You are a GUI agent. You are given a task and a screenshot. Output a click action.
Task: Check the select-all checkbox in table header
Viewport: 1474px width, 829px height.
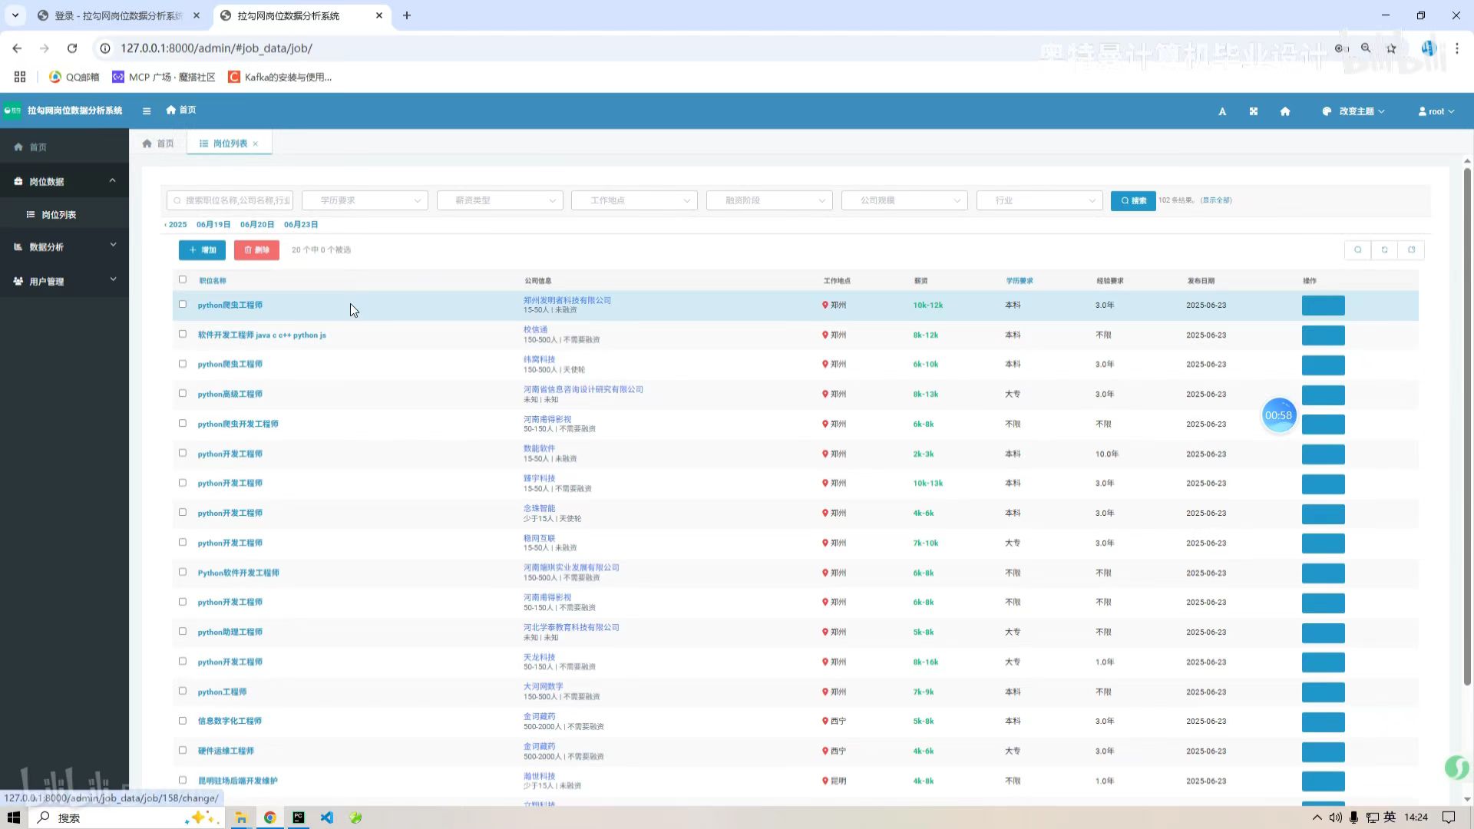pyautogui.click(x=183, y=279)
